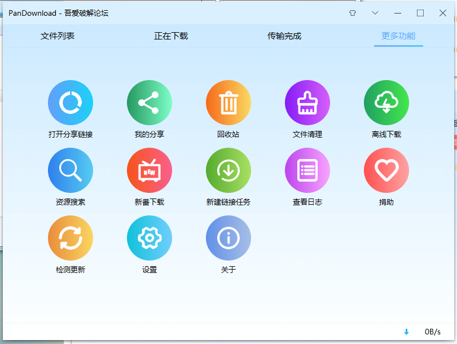
Task: Click the 查看日志 label
Action: 307,202
